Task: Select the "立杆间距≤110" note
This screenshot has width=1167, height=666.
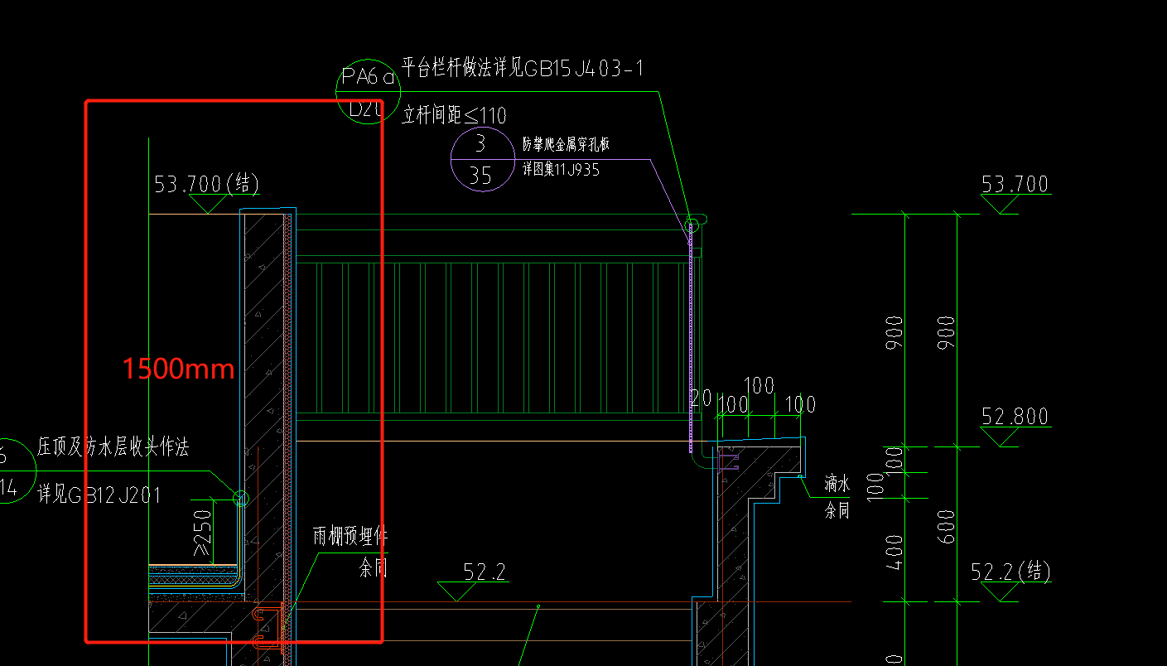Action: (x=454, y=114)
